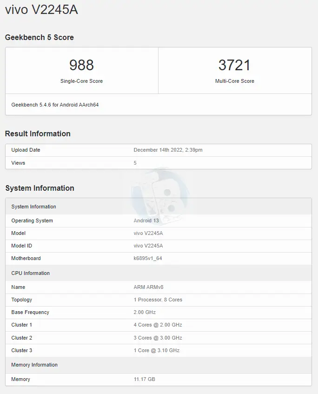Click the Views count value 5
Screen dimensions: 318x394
[x=135, y=163]
